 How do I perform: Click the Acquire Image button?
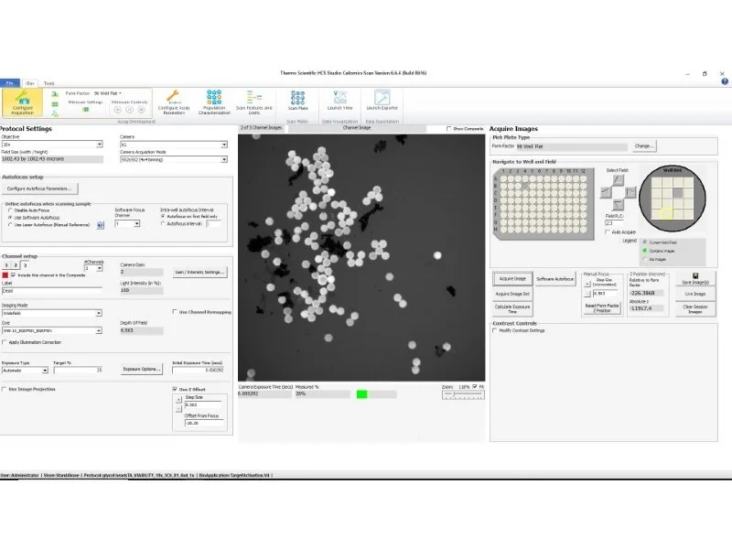[513, 277]
